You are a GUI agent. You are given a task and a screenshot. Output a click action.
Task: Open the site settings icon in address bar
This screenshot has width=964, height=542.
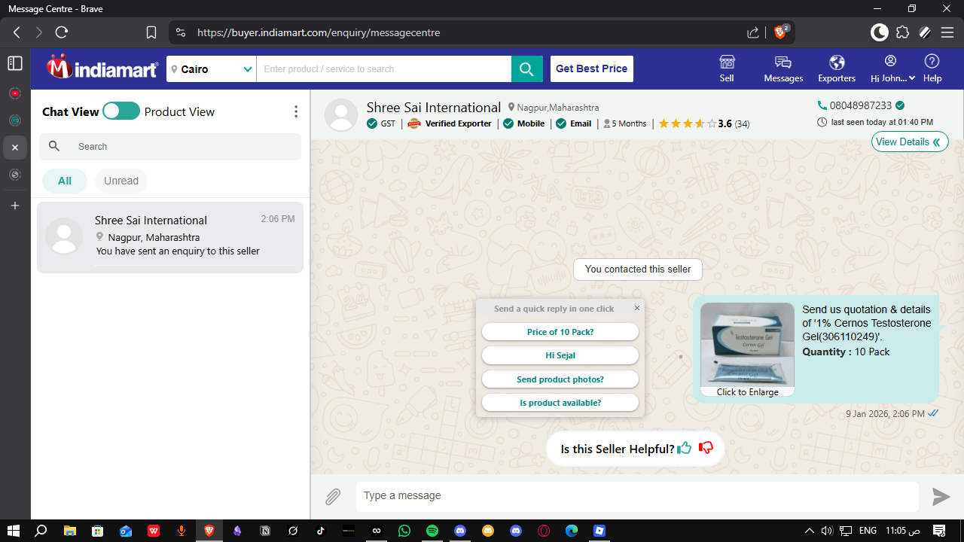[180, 32]
